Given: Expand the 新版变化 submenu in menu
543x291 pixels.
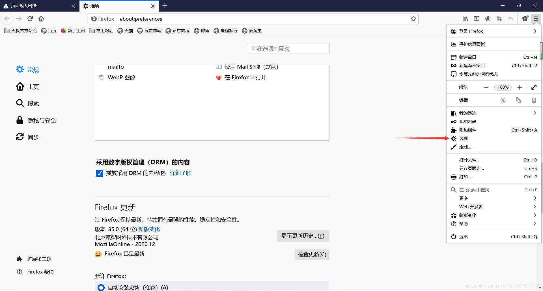Looking at the screenshot, I should click(x=494, y=215).
